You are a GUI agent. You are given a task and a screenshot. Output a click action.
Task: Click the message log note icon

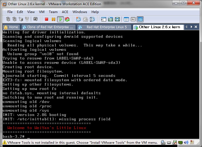192,142
